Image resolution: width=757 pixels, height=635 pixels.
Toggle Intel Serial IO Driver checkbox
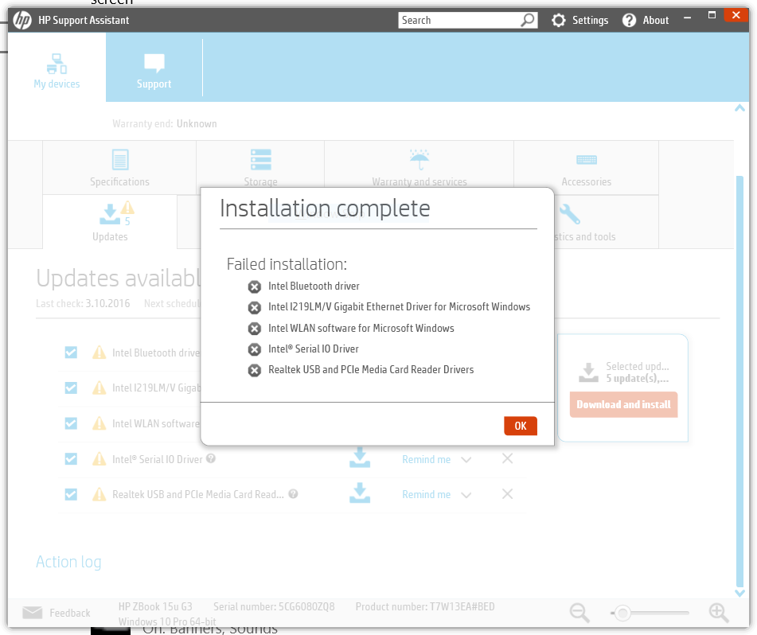tap(71, 458)
